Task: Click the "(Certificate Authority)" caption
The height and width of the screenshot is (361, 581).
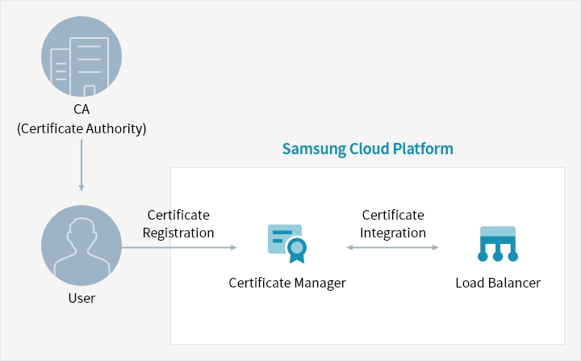Action: 82,128
